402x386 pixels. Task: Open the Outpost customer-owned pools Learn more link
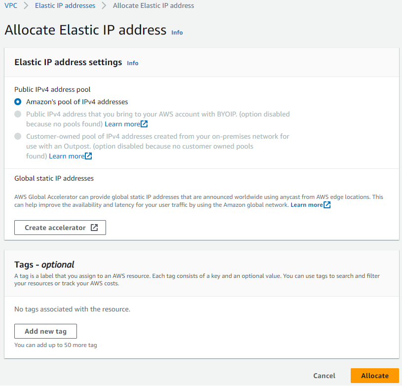[x=67, y=156]
